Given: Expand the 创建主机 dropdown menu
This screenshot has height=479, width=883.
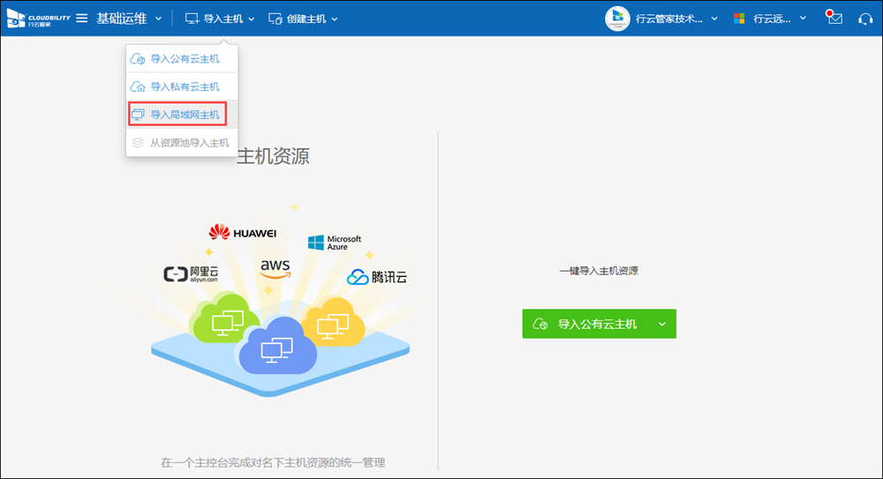Looking at the screenshot, I should coord(303,19).
